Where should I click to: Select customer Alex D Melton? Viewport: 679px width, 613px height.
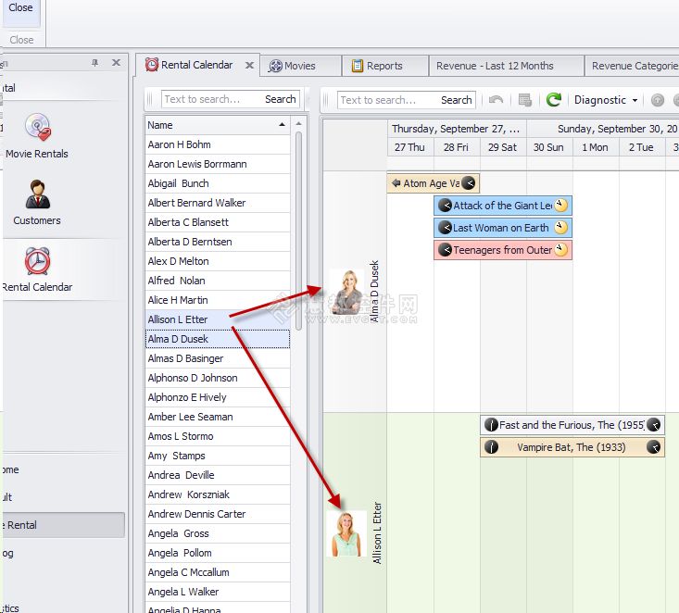click(218, 261)
